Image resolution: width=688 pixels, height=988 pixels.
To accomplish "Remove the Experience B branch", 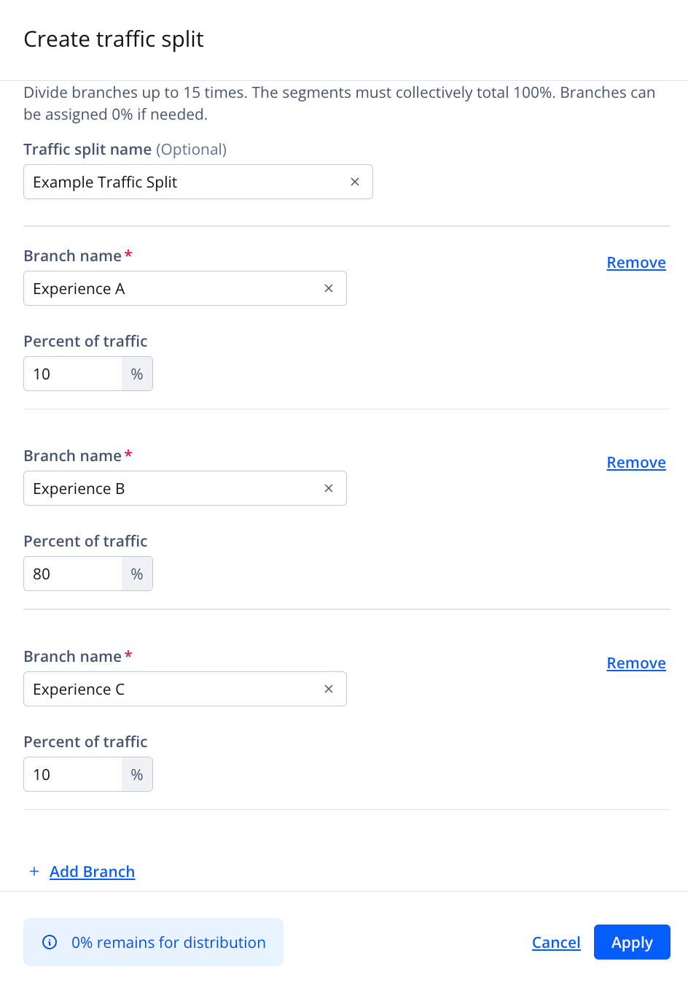I will pos(636,463).
